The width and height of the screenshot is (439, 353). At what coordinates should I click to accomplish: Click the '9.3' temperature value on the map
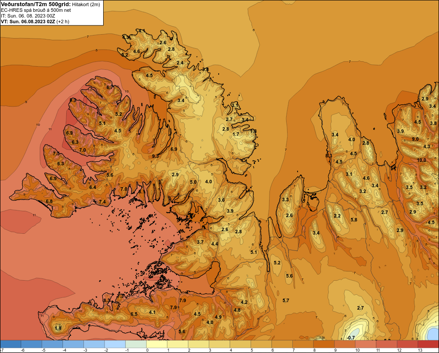(x=155, y=156)
